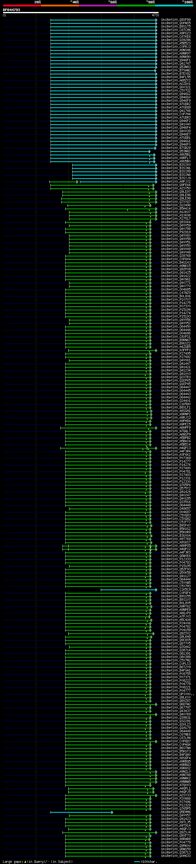The width and height of the screenshot is (196, 864).
Task: Select hit label UniRef100_A9PJY2
Action: pyautogui.click(x=176, y=181)
